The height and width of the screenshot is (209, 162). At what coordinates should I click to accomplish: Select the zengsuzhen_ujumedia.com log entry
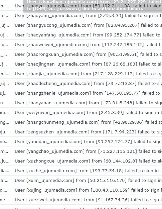[x=81, y=132]
